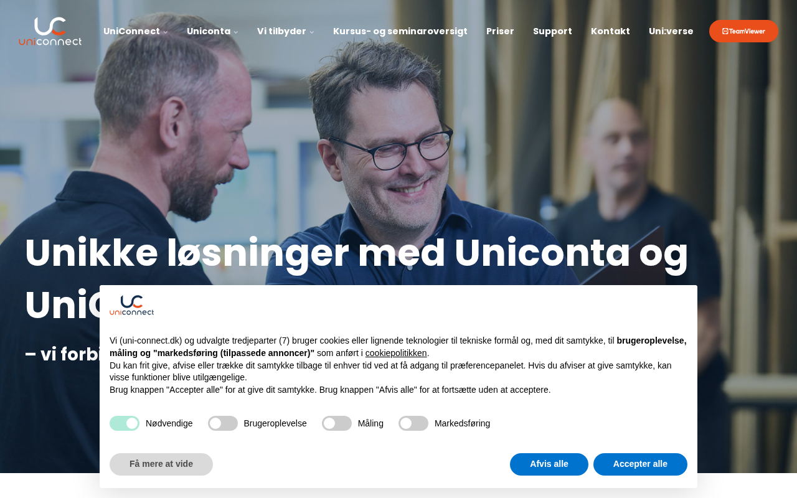Click the UniConnect logo in header
Viewport: 797px width, 498px height.
50,31
